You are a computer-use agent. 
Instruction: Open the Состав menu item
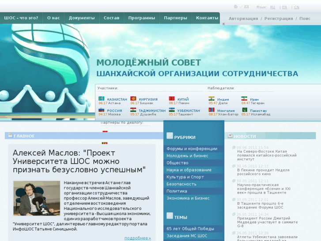coord(111,18)
